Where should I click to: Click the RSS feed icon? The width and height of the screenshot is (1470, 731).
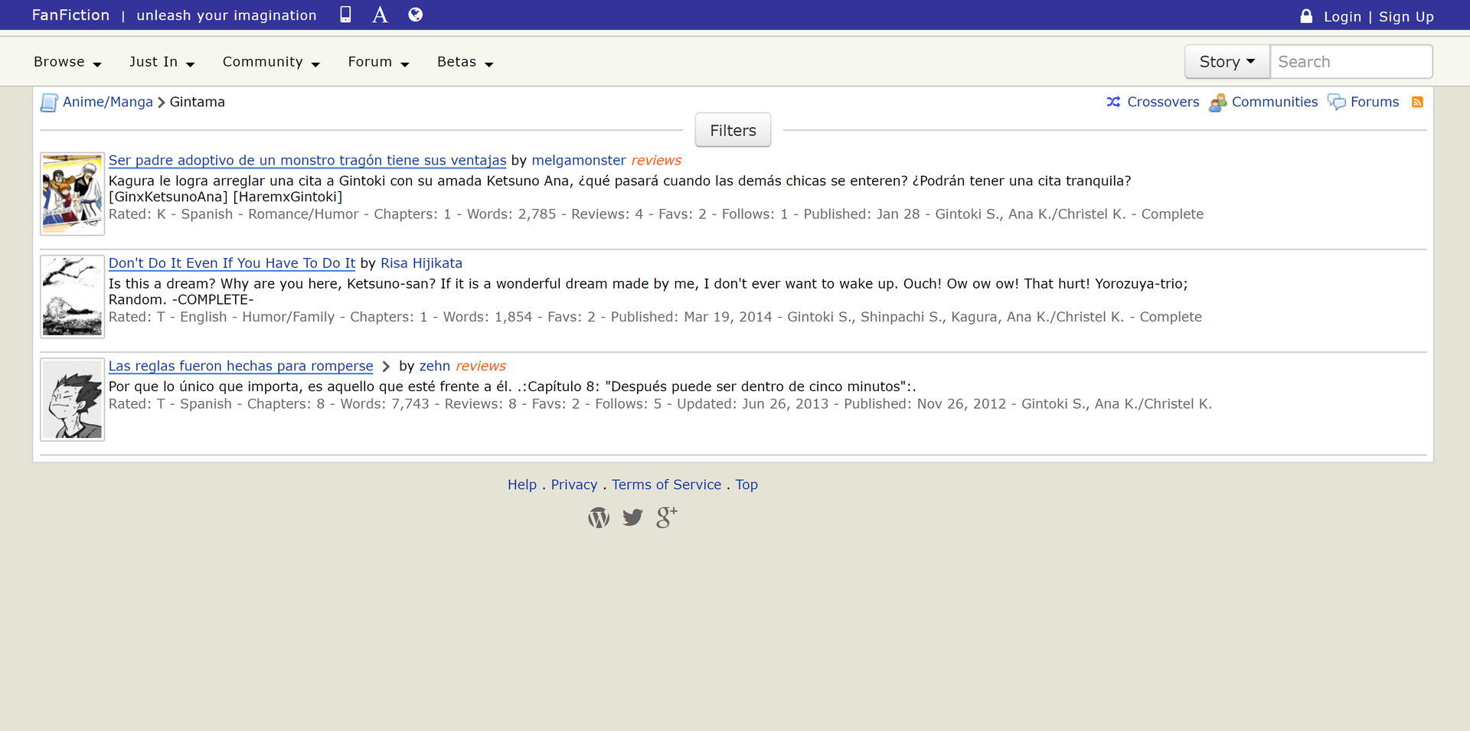click(1417, 102)
